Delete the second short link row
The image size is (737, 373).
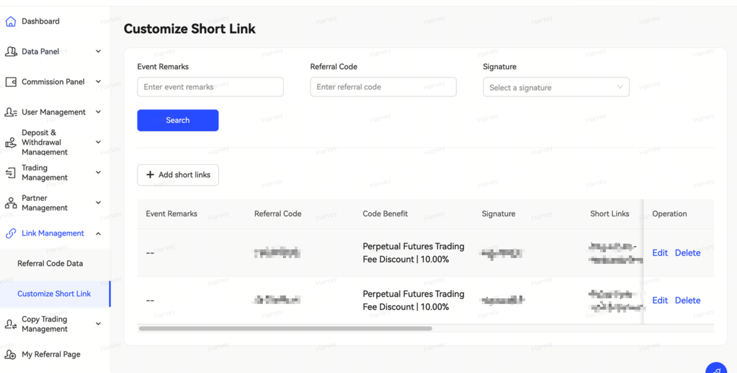(x=687, y=301)
